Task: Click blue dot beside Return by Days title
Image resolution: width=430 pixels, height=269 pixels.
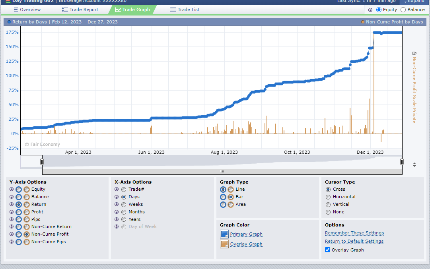Action: tap(9, 22)
